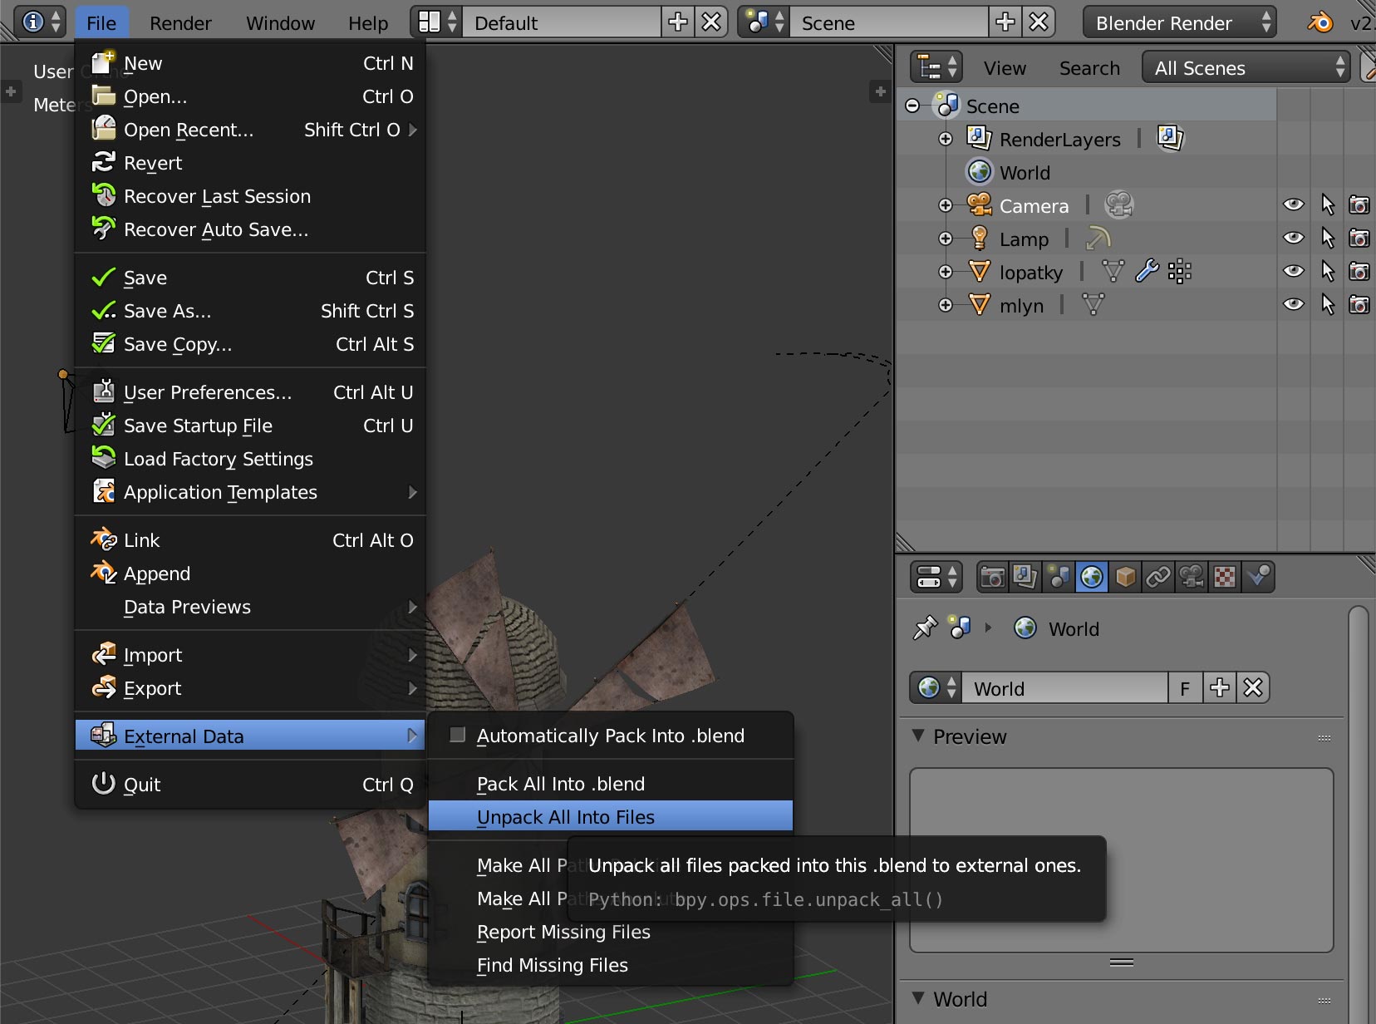Image resolution: width=1376 pixels, height=1024 pixels.
Task: Click the pin icon beside the World breadcrumb
Action: pyautogui.click(x=925, y=628)
